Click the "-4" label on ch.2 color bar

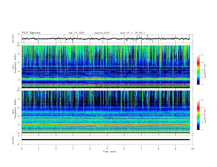click(x=202, y=108)
